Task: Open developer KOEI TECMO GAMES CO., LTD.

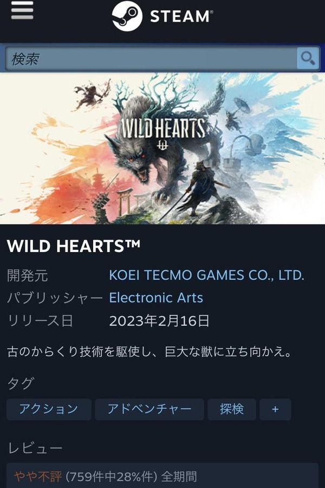Action: pyautogui.click(x=206, y=275)
